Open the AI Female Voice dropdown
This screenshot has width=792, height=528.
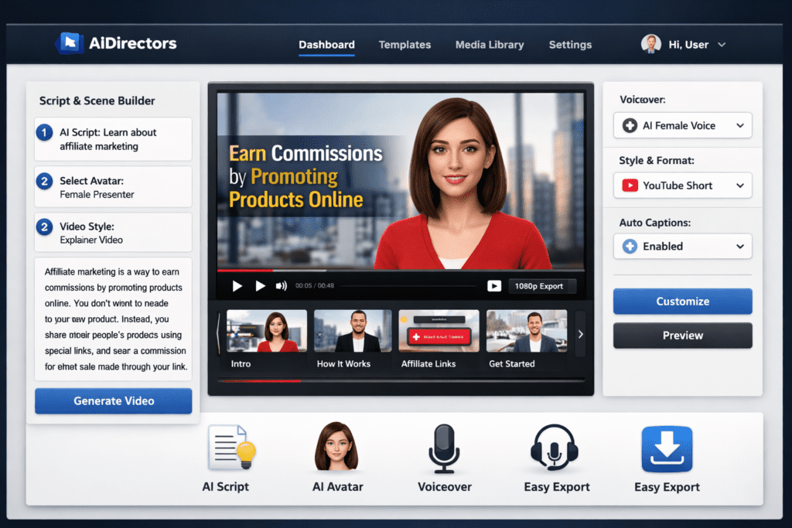[x=682, y=124]
